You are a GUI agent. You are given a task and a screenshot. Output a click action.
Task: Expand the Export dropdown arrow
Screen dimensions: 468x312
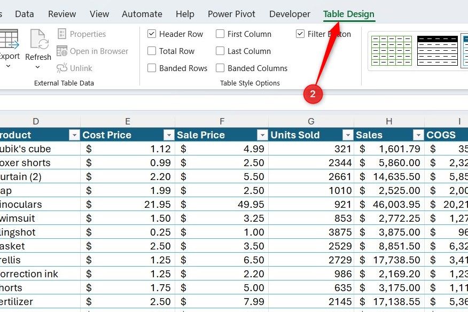tap(9, 66)
